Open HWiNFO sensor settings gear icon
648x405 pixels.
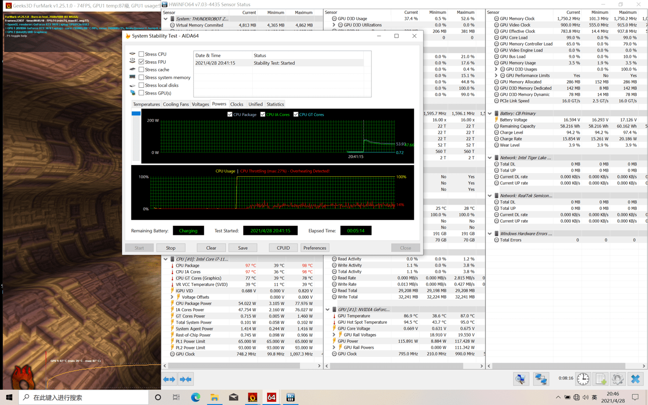(618, 379)
